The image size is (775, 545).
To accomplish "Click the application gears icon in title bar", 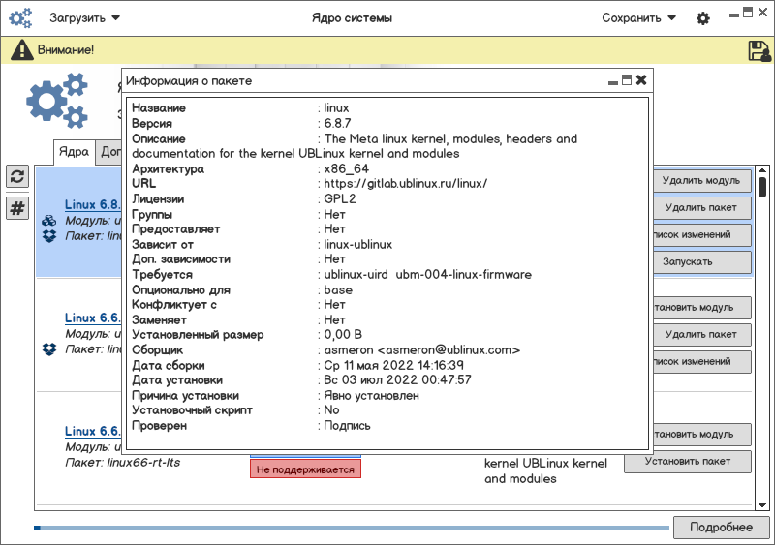I will click(20, 18).
